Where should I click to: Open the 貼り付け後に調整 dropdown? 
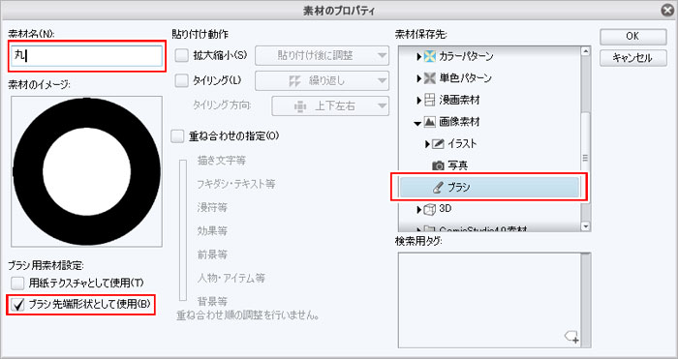point(323,55)
